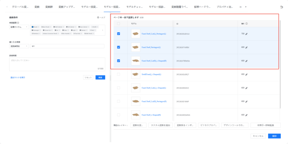Open the 設備カスタム dropdown
288x144 pixels.
tap(19, 27)
